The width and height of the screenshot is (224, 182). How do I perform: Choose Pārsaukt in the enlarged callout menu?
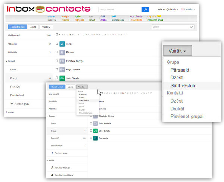(x=180, y=70)
